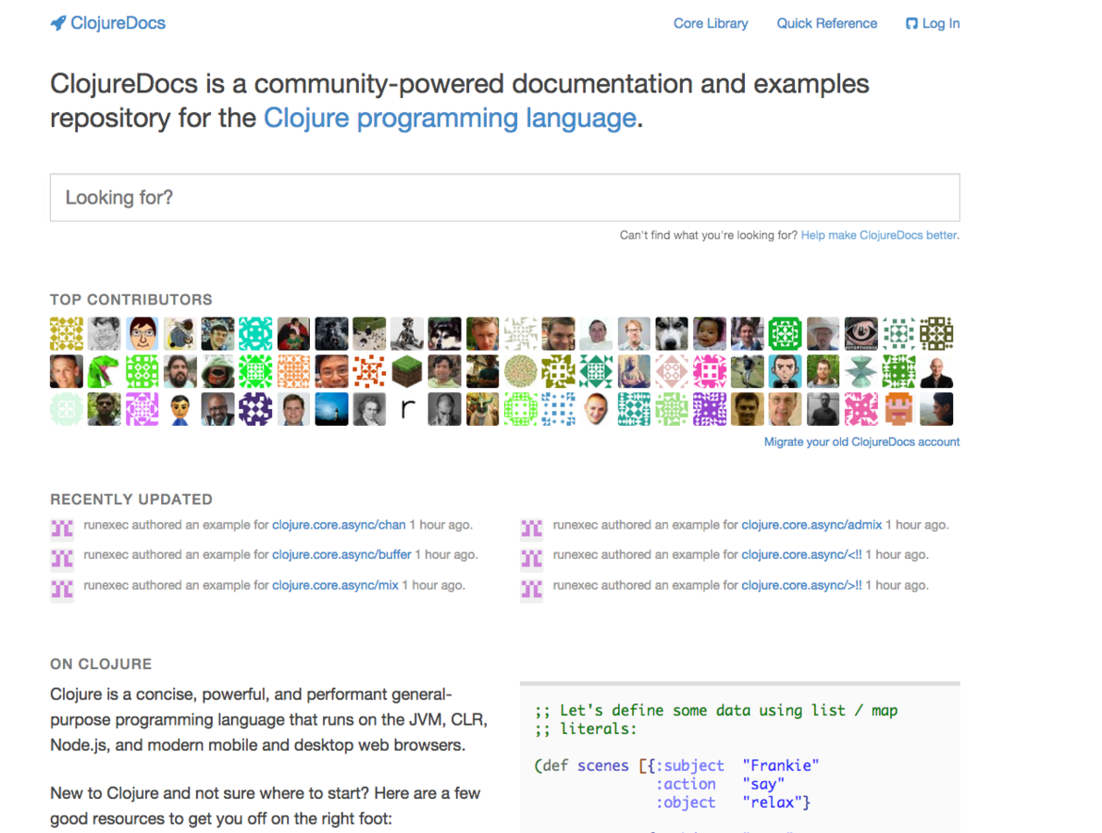
Task: Click the RECENTLY UPDATED heading
Action: (x=130, y=499)
